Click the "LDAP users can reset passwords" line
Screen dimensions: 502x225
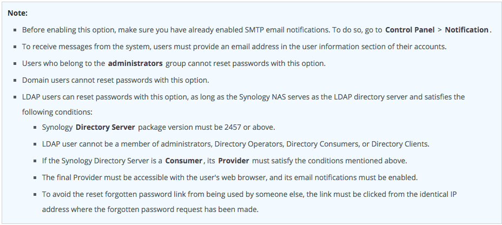coord(243,97)
